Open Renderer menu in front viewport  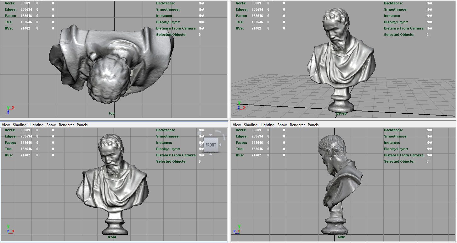(x=66, y=125)
